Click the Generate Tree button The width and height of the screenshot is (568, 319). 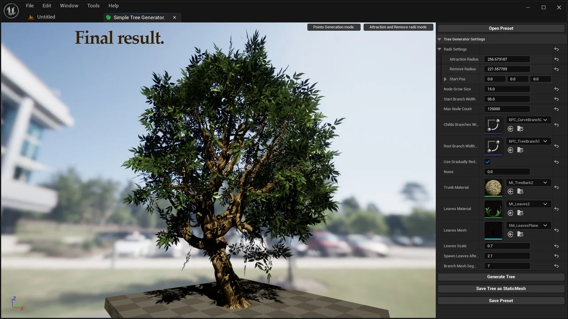[x=501, y=277]
